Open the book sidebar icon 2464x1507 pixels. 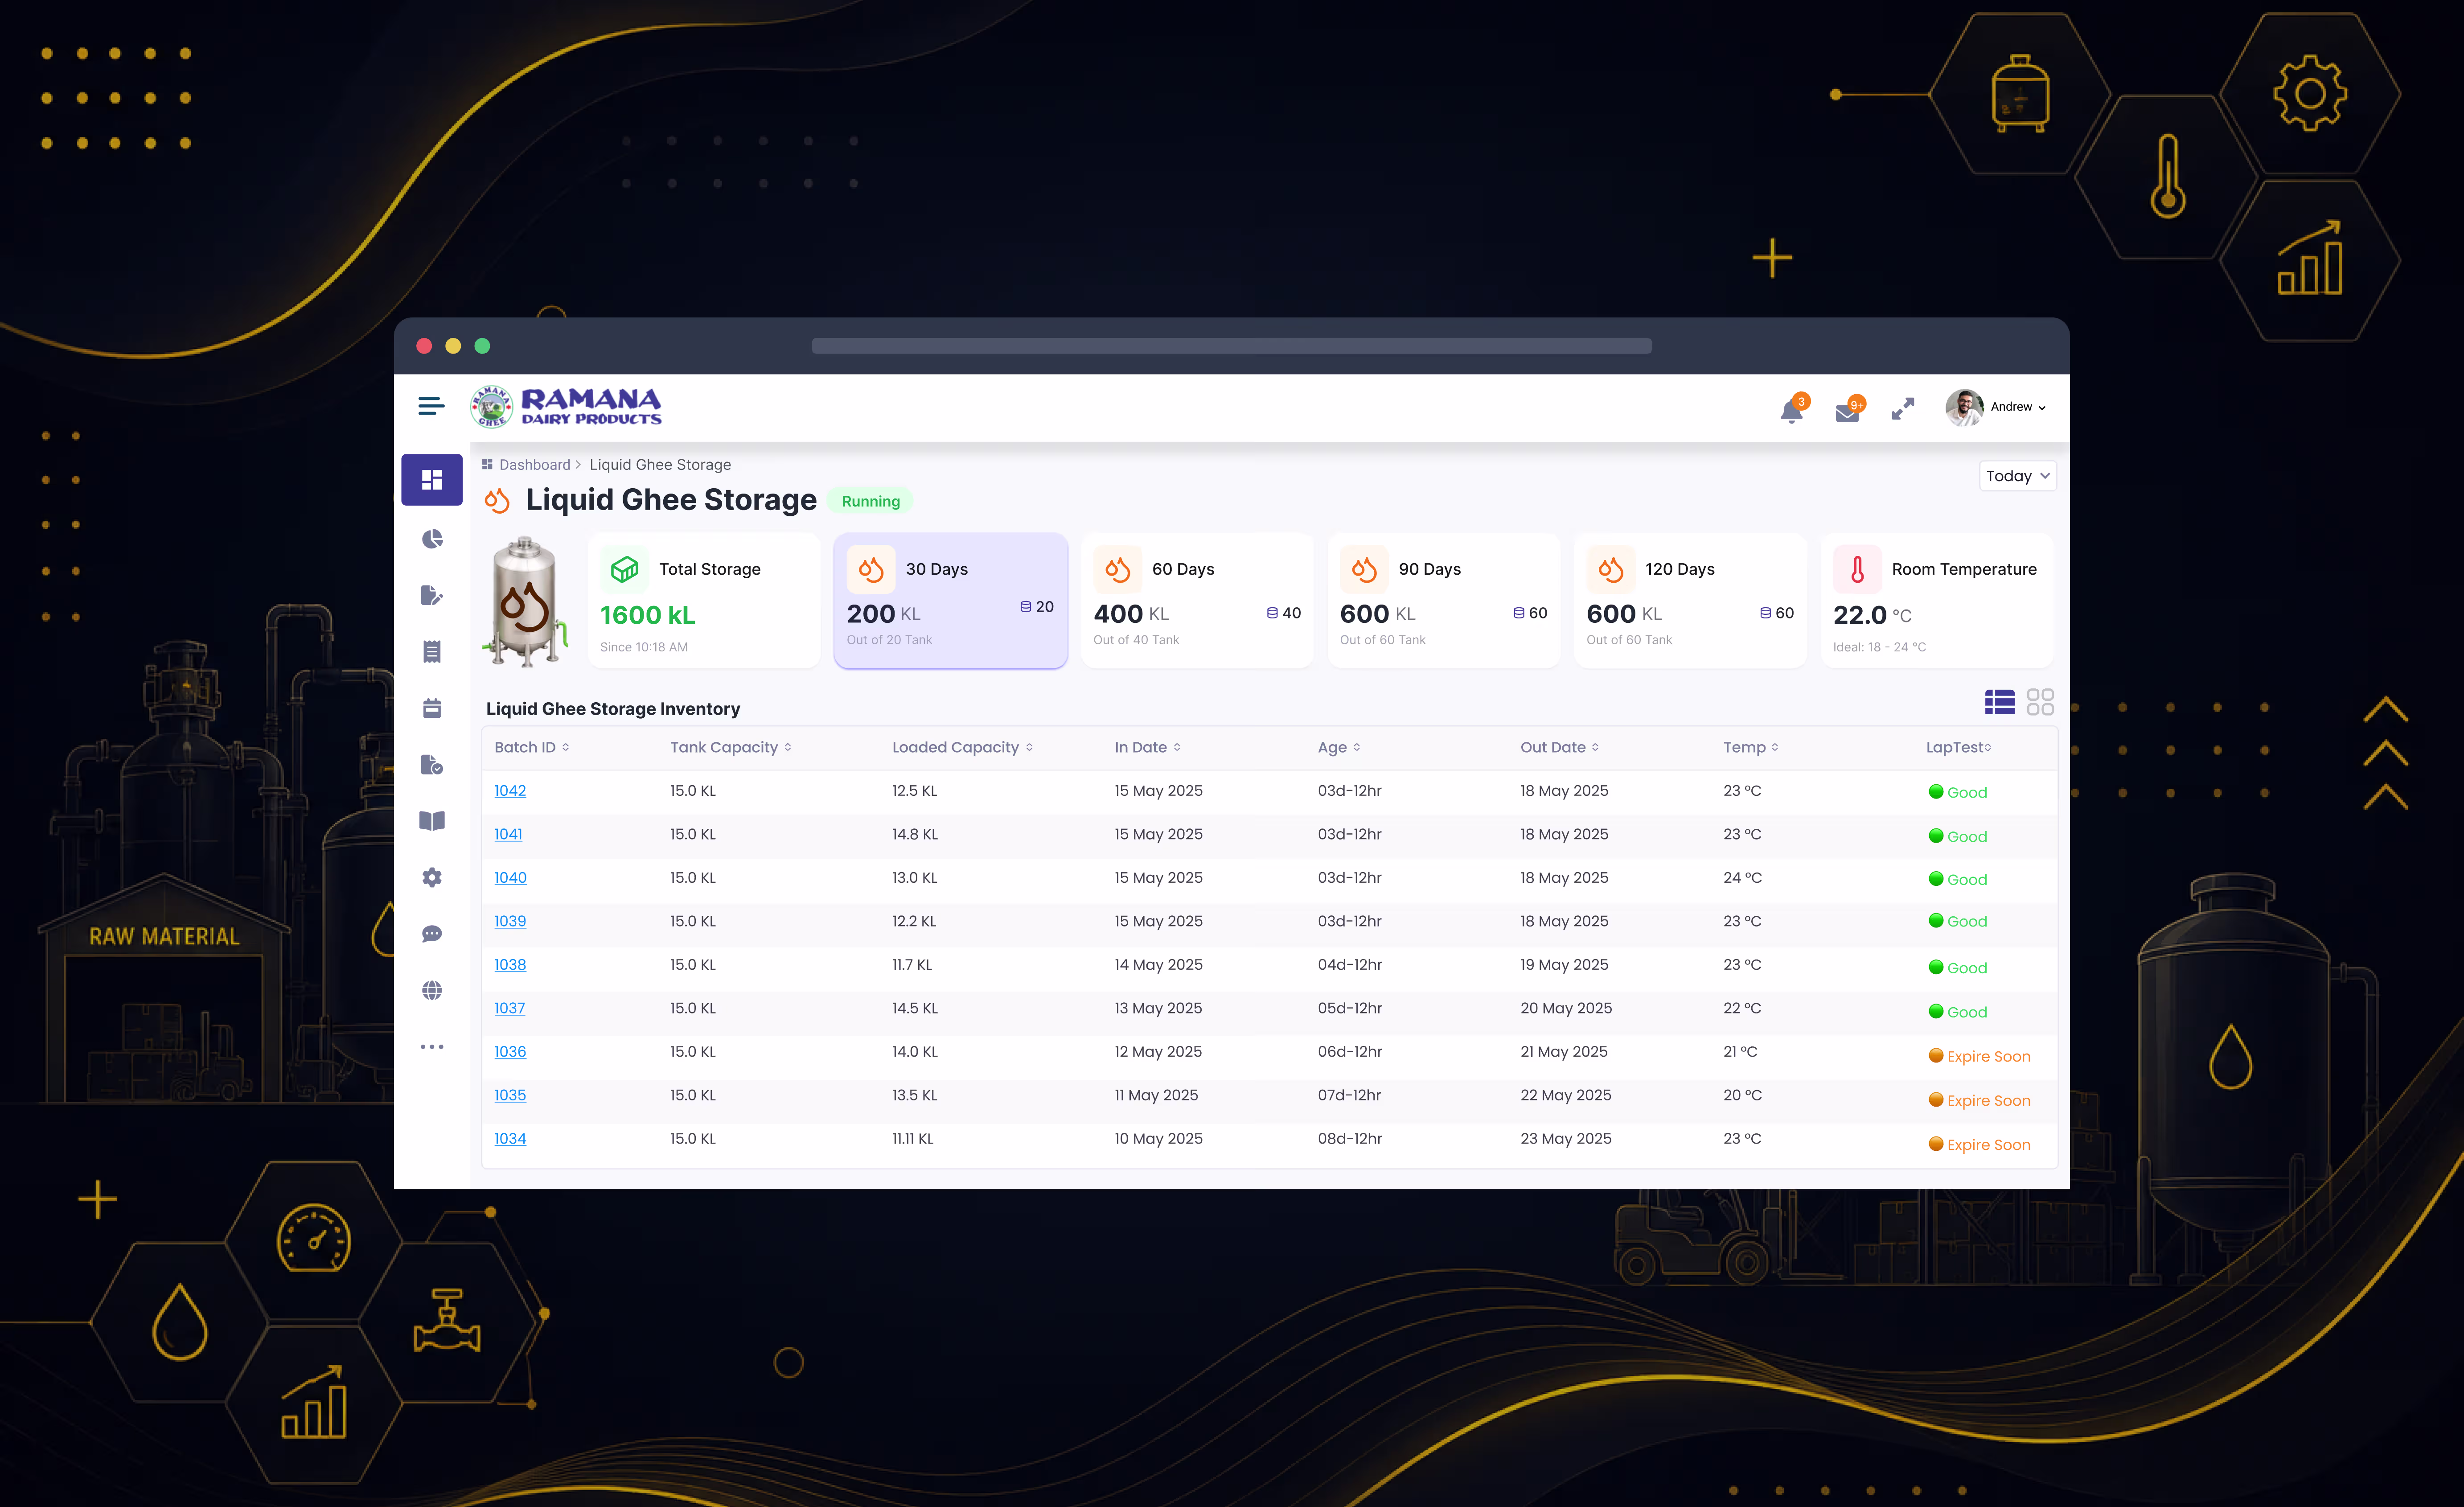coord(432,821)
